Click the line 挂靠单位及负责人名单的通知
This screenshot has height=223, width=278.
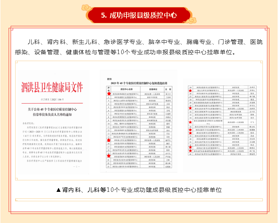[52, 114]
